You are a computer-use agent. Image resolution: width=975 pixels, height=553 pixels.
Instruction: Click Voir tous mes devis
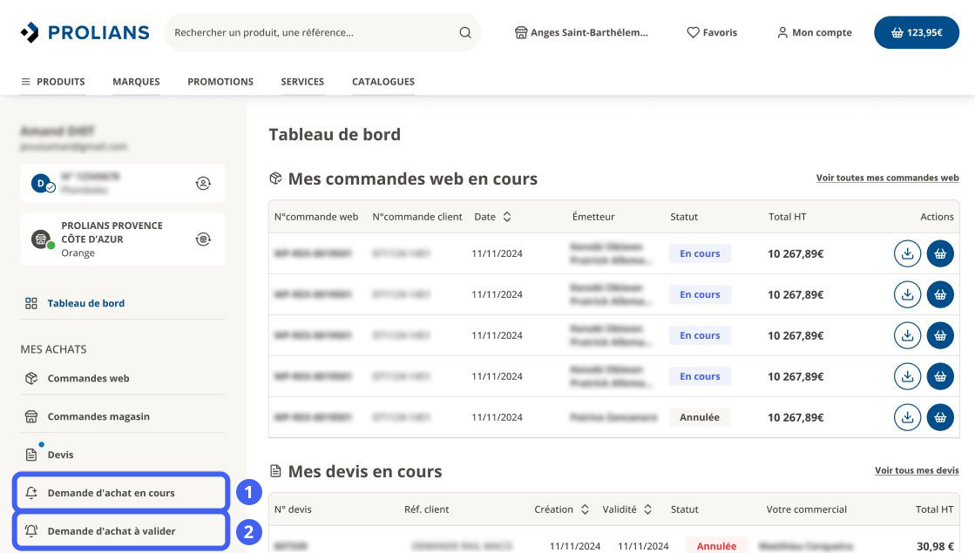(917, 470)
